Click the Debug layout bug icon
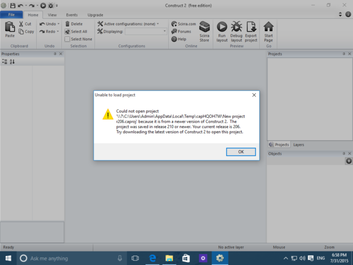The width and height of the screenshot is (353, 265). (x=236, y=27)
